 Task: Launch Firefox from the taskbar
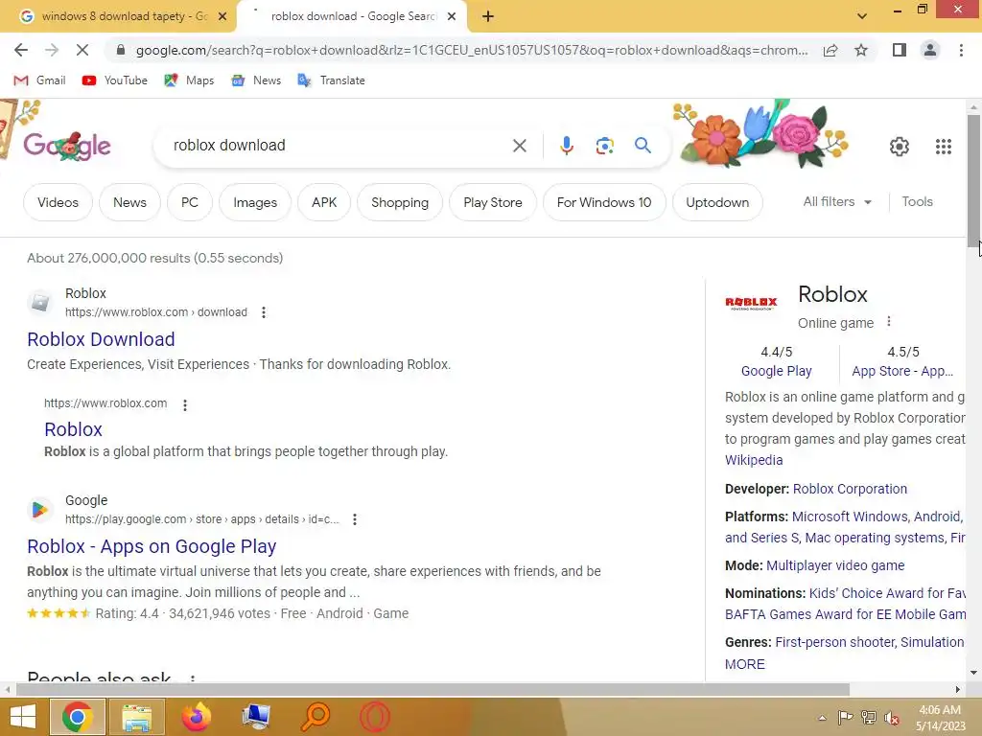196,716
